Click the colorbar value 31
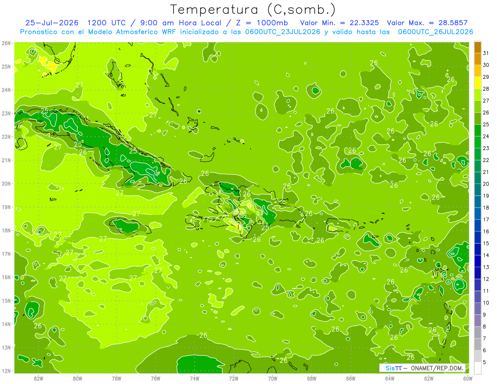The height and width of the screenshot is (384, 497). tap(486, 53)
